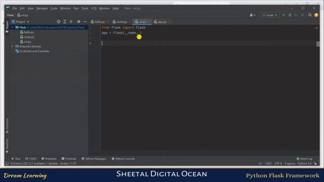The image size is (324, 182).
Task: Click the Stop square icon in toolbar
Action: 302,15
